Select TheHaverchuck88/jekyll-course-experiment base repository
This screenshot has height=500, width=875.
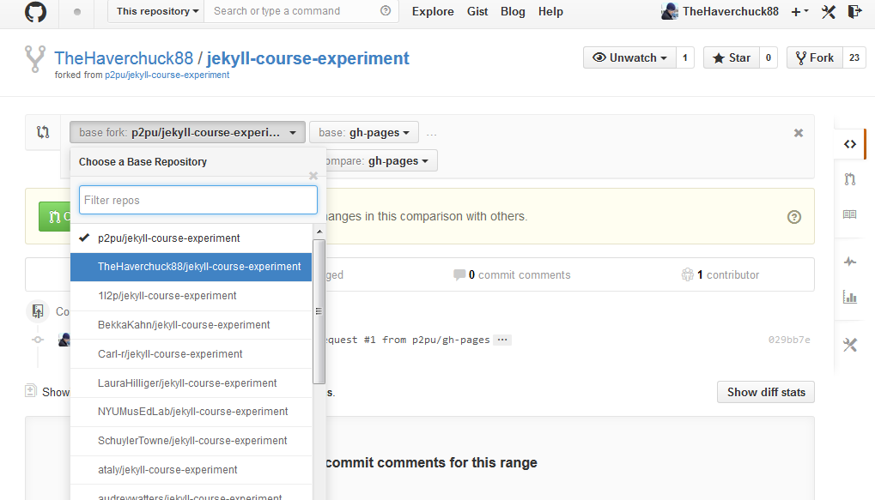click(x=191, y=267)
